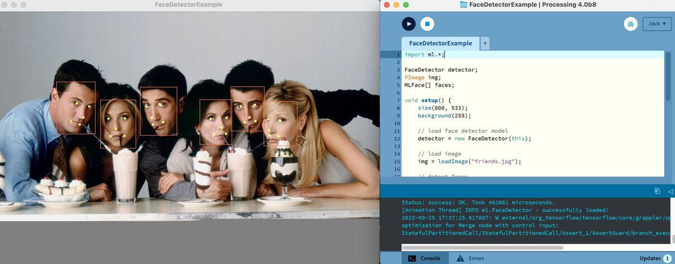Screen dimensions: 675x264
Task: Click the FaceDetectorExample sketch window title bar
Action: [188, 5]
